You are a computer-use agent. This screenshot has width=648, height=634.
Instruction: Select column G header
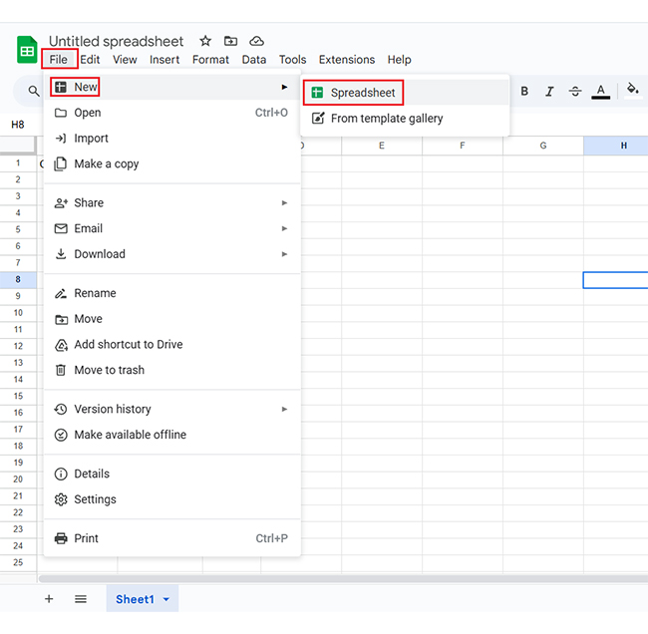click(543, 146)
